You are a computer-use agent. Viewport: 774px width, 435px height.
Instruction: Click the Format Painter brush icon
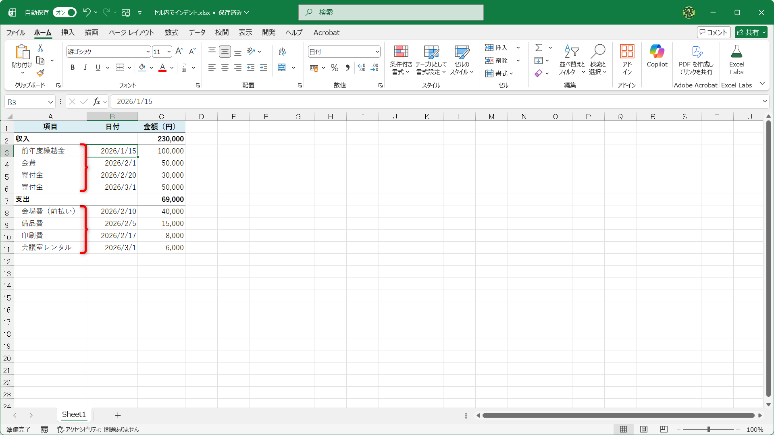(x=40, y=73)
